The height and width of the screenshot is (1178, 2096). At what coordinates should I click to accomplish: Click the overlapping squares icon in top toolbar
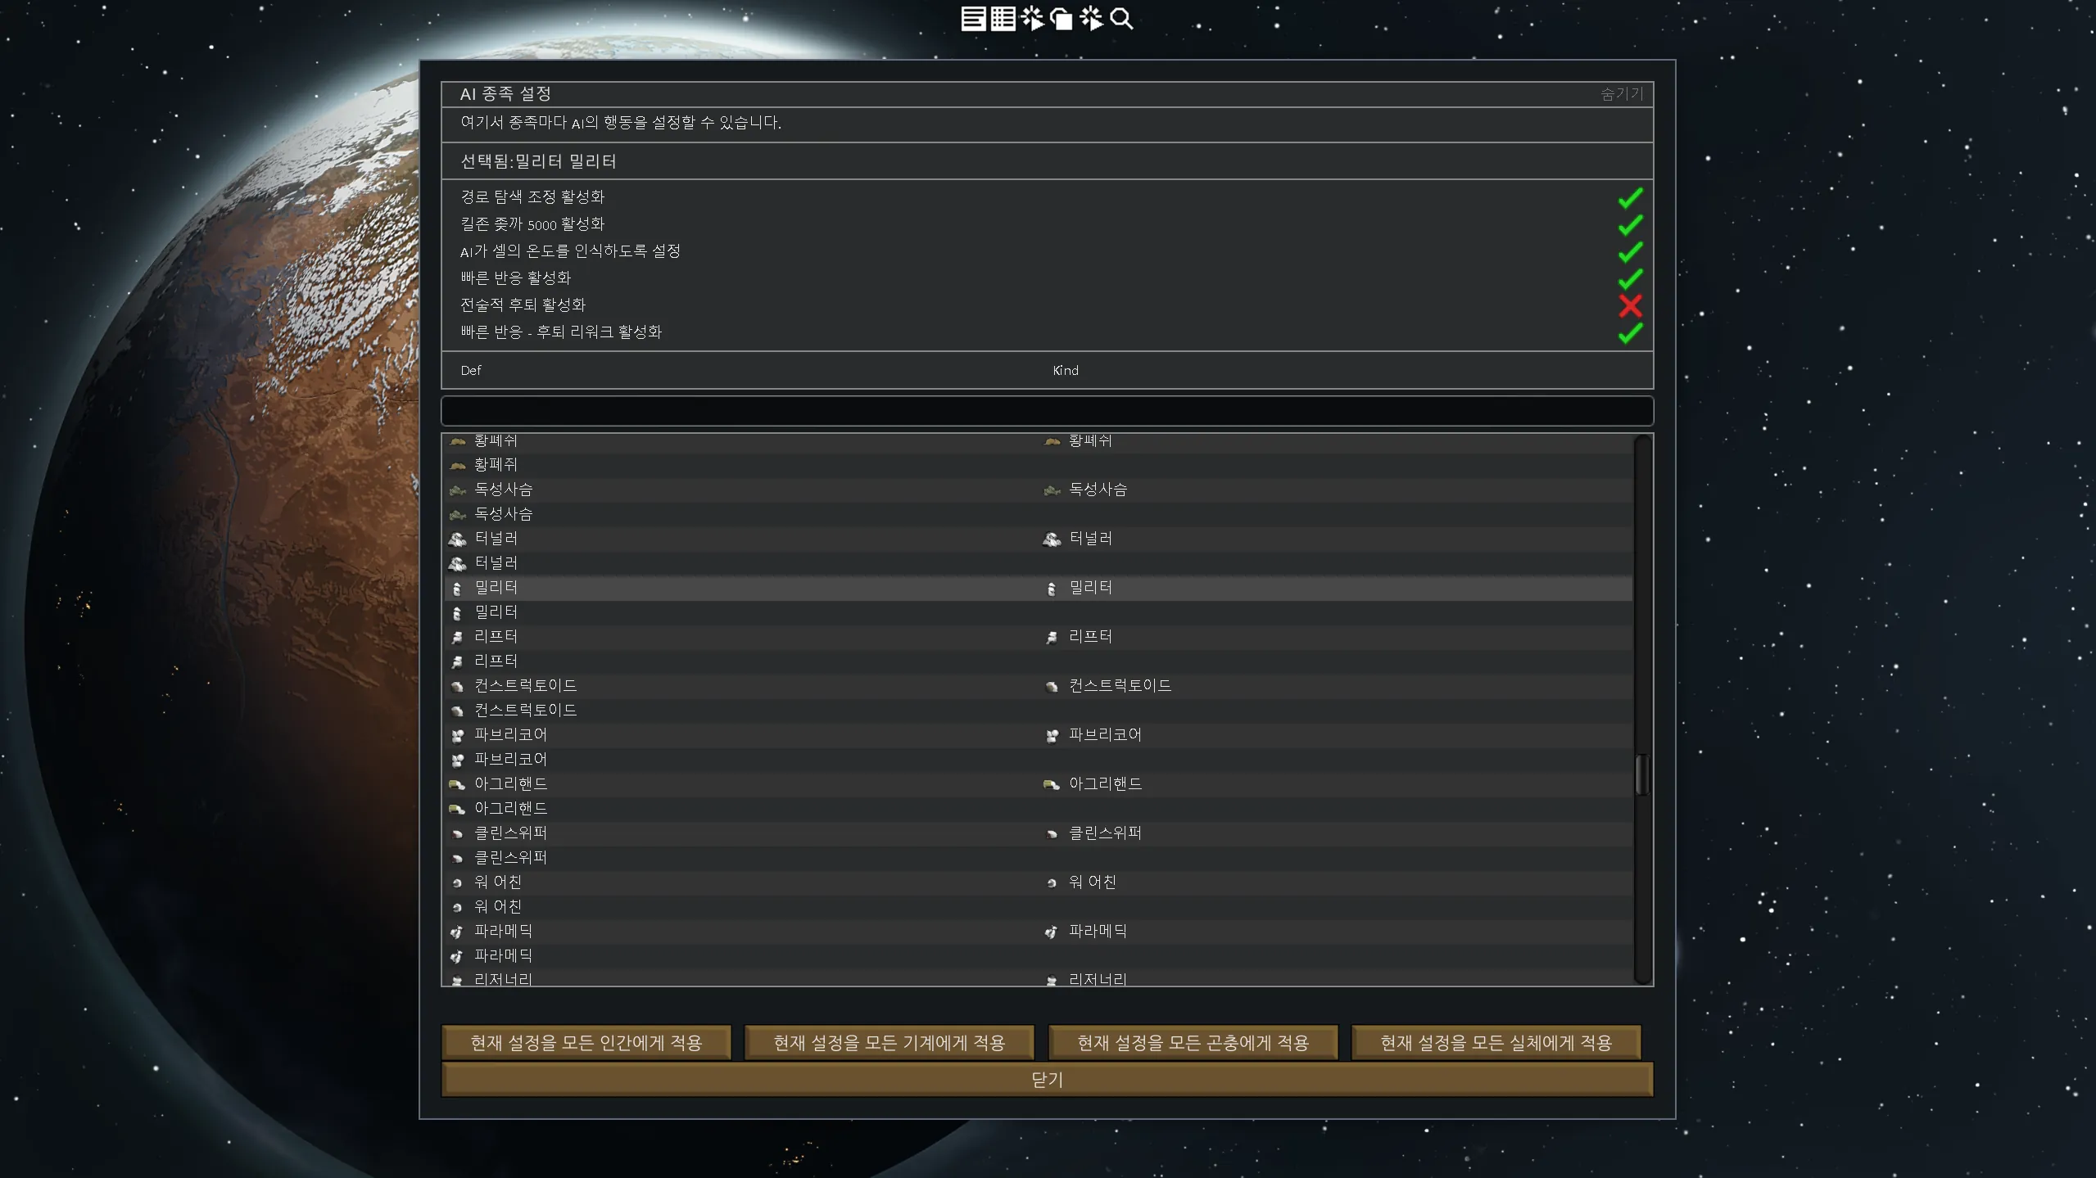coord(1062,19)
